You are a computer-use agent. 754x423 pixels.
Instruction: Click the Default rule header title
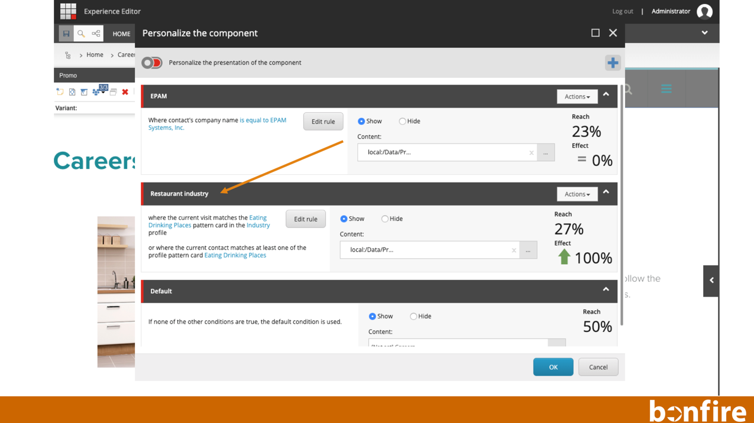coord(161,291)
